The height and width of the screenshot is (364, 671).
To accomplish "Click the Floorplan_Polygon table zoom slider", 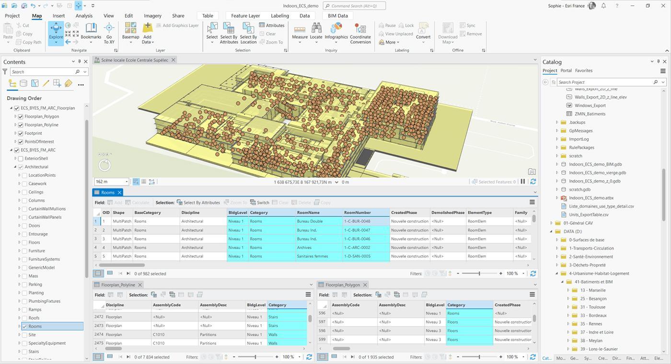I will [x=479, y=357].
